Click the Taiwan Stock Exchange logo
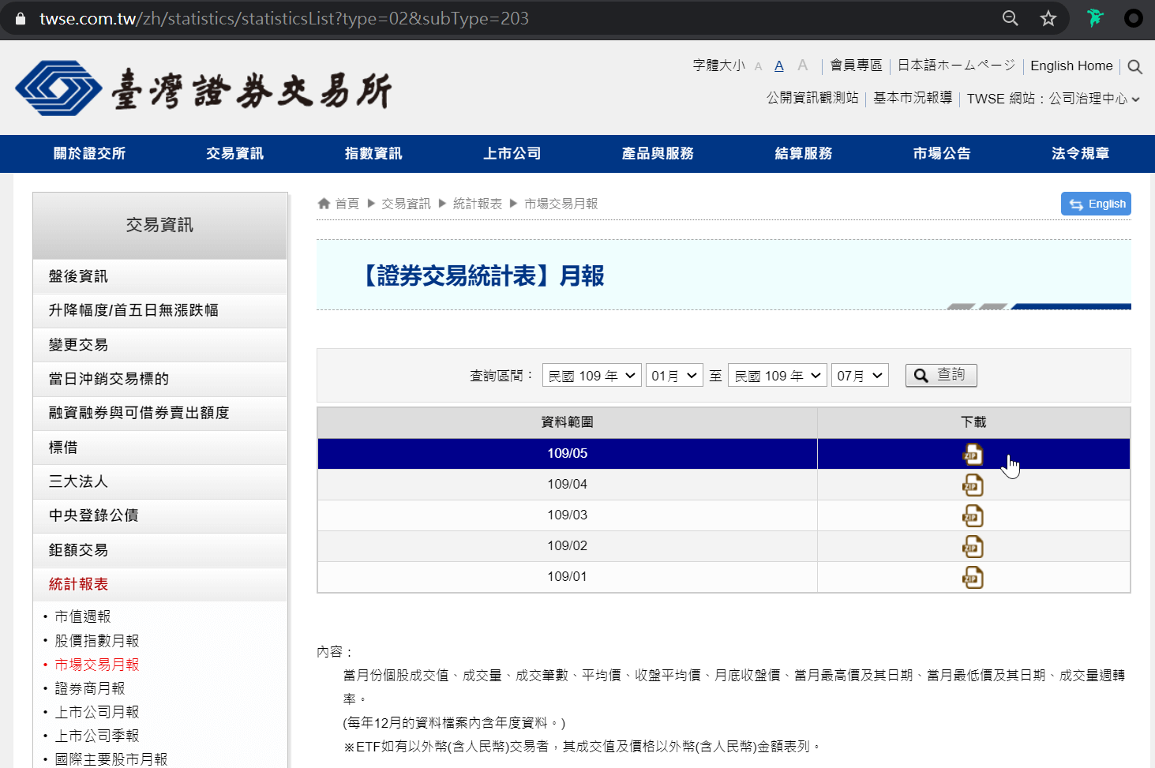1155x768 pixels. [x=204, y=88]
